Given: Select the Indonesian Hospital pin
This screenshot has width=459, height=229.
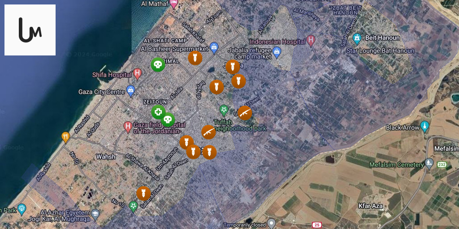Looking at the screenshot, I should pyautogui.click(x=311, y=41).
